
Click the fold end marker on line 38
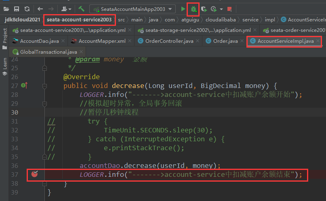(x=44, y=184)
